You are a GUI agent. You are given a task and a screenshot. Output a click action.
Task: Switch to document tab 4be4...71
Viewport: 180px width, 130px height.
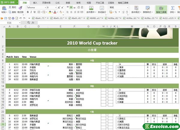tap(40, 18)
